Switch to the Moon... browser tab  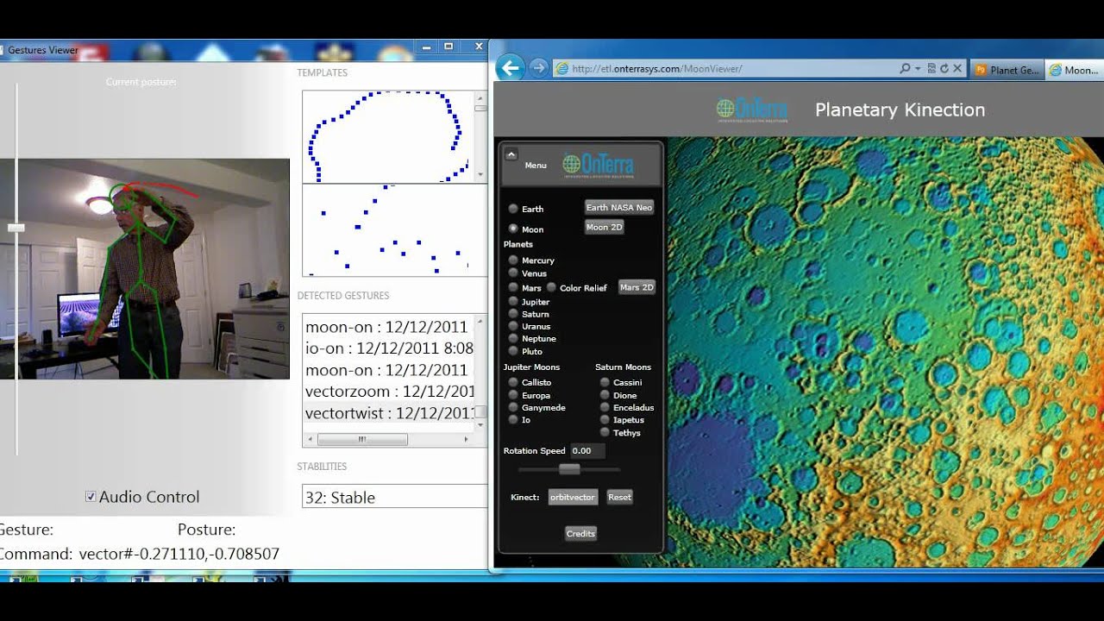coord(1075,70)
